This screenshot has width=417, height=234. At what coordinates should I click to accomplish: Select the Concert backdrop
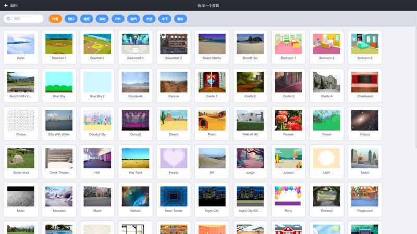tap(136, 123)
